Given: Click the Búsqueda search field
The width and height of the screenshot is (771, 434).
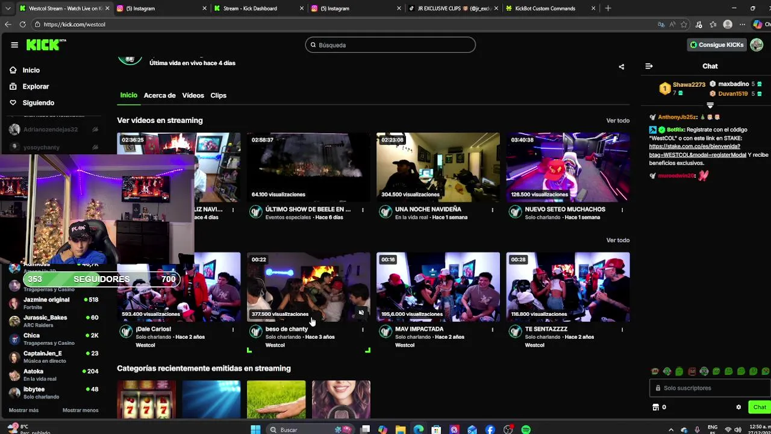Looking at the screenshot, I should [390, 45].
